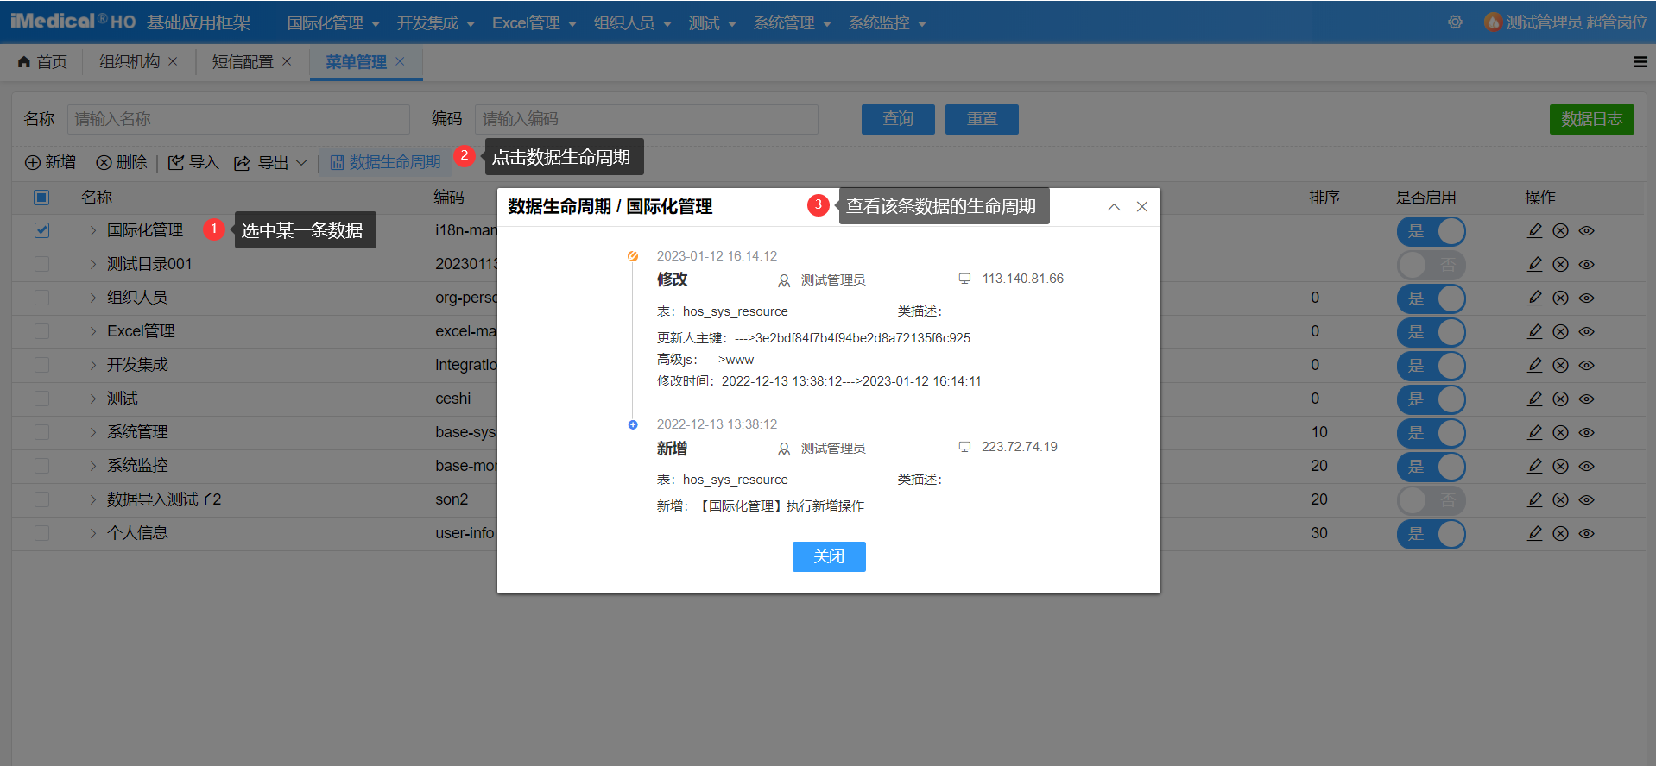This screenshot has width=1656, height=766.
Task: Expand the 系统管理 tree row
Action: point(93,432)
